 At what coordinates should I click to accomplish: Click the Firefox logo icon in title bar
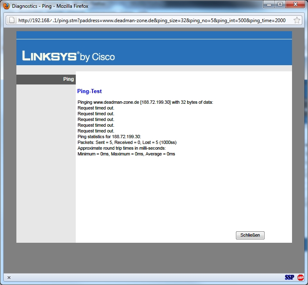click(x=7, y=6)
